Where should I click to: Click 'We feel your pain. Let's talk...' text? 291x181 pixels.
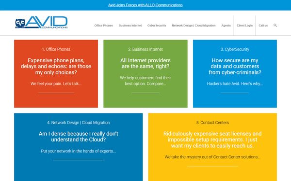point(56,84)
